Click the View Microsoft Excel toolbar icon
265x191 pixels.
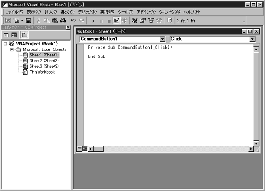[x=8, y=21]
